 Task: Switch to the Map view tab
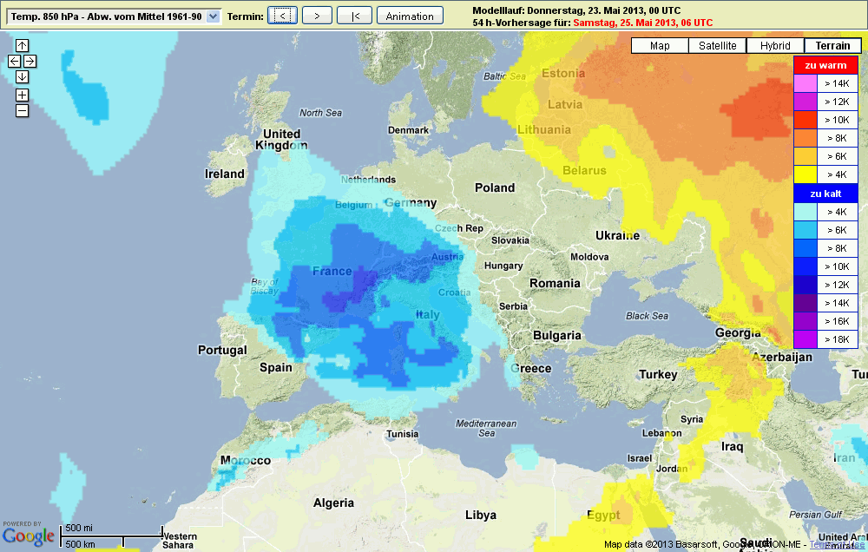point(660,45)
